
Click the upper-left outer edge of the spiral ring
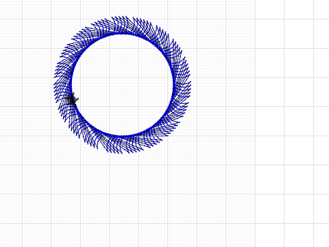click(74, 36)
